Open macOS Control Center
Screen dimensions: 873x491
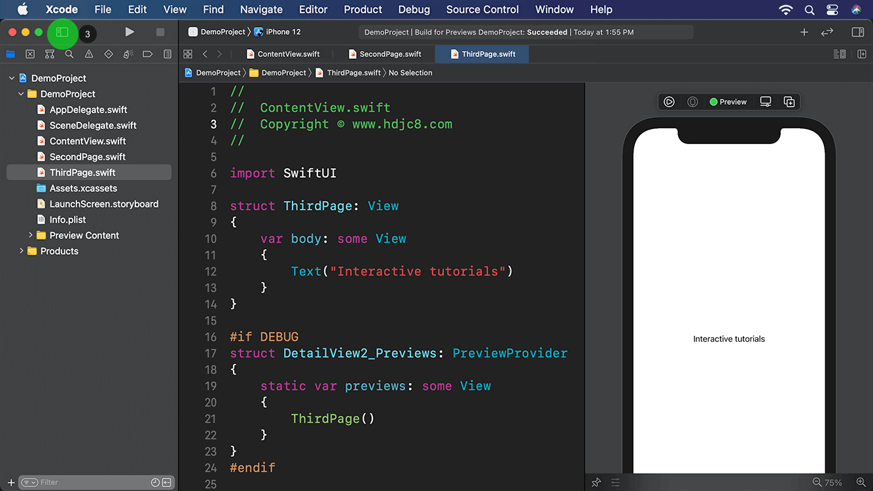pyautogui.click(x=832, y=9)
